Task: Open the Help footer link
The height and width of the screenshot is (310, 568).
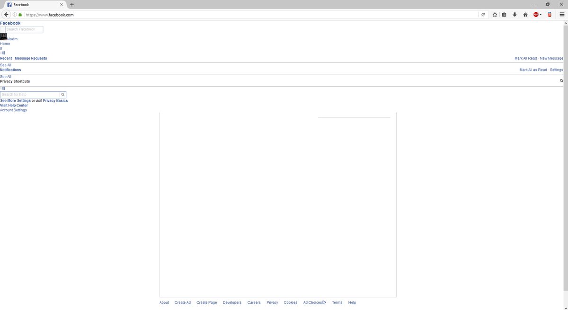Action: 352,302
